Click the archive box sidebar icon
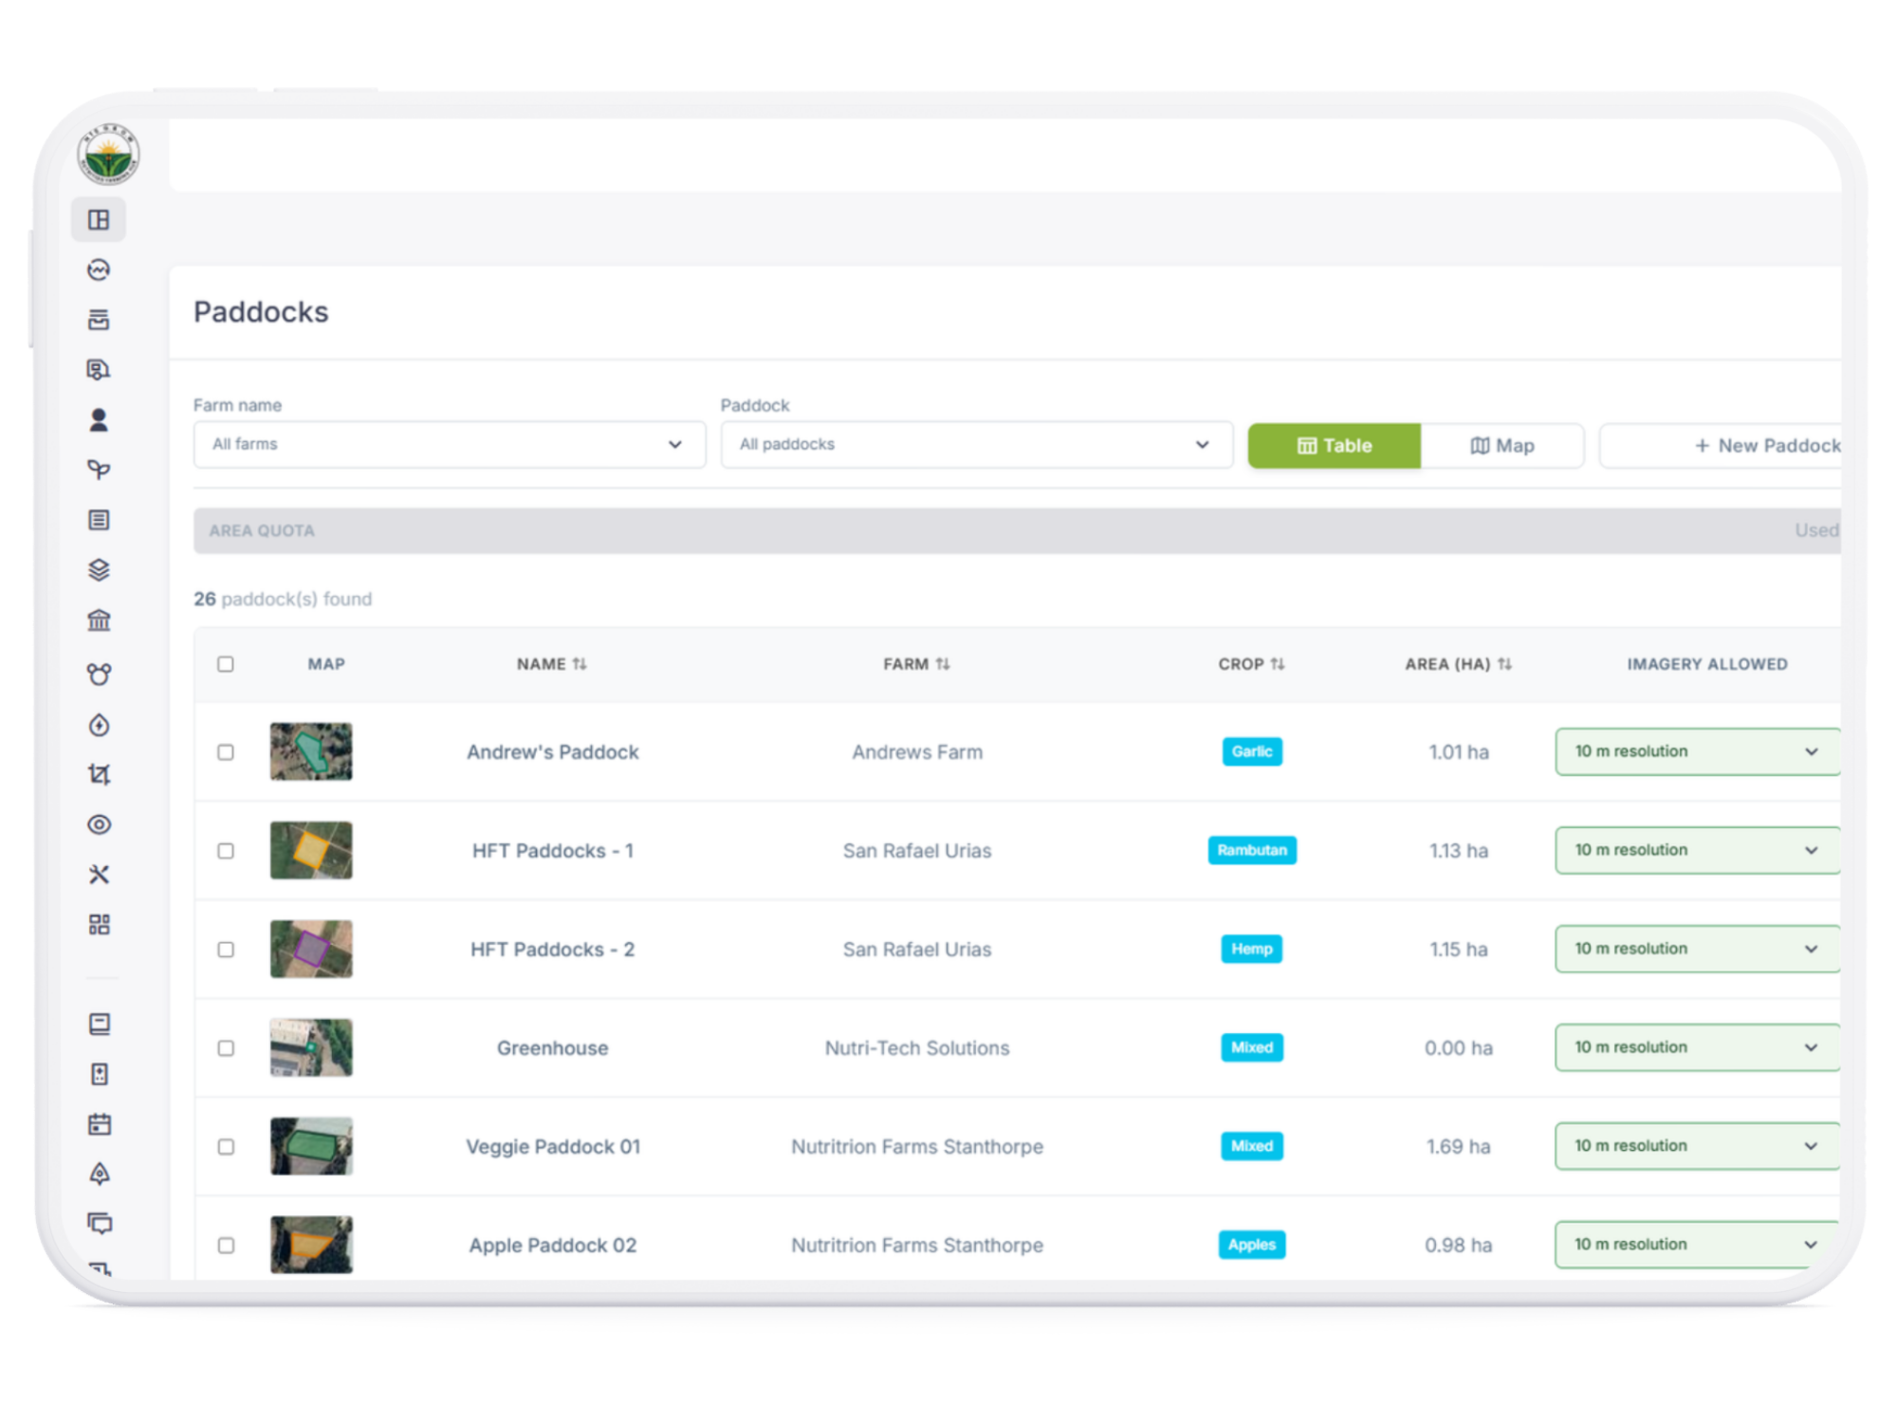 99,320
